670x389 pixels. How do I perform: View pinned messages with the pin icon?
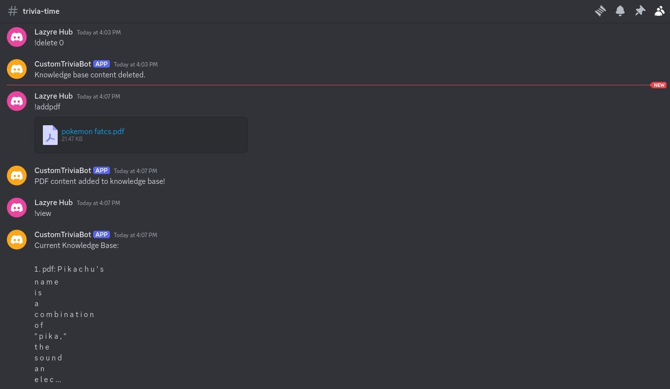point(640,11)
